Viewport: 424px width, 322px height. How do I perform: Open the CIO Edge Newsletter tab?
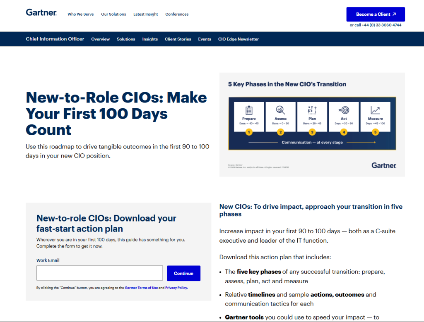pos(238,39)
